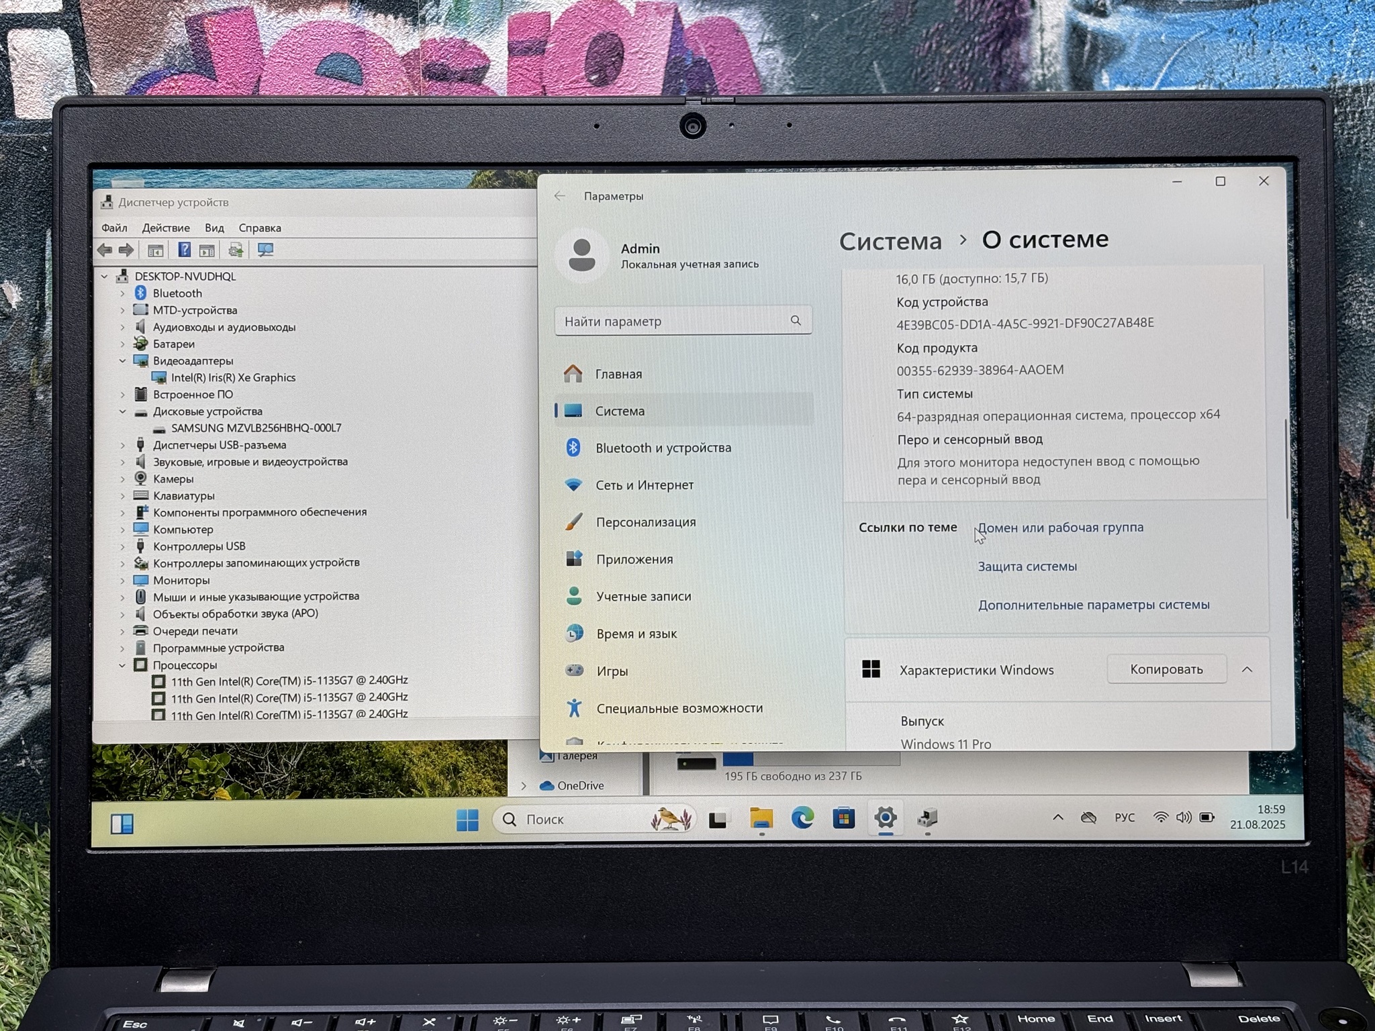
Task: Open the Вид menu
Action: tap(214, 228)
